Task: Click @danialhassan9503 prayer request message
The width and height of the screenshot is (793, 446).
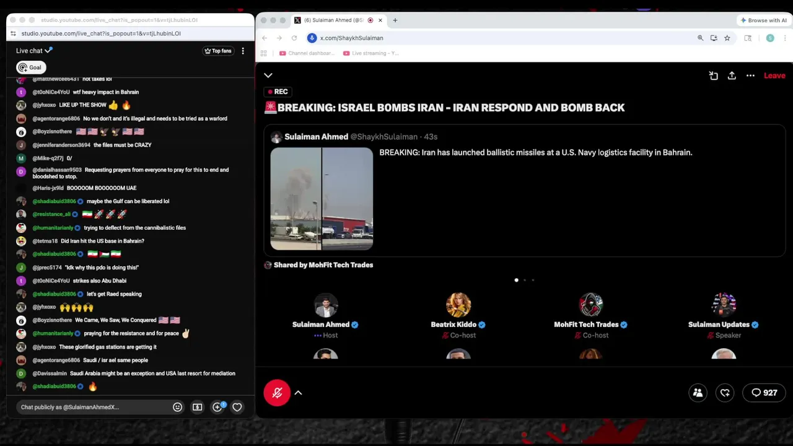Action: click(130, 173)
